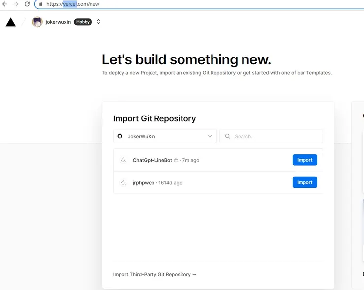This screenshot has width=364, height=290.
Task: Click the browser forward arrow
Action: click(16, 4)
